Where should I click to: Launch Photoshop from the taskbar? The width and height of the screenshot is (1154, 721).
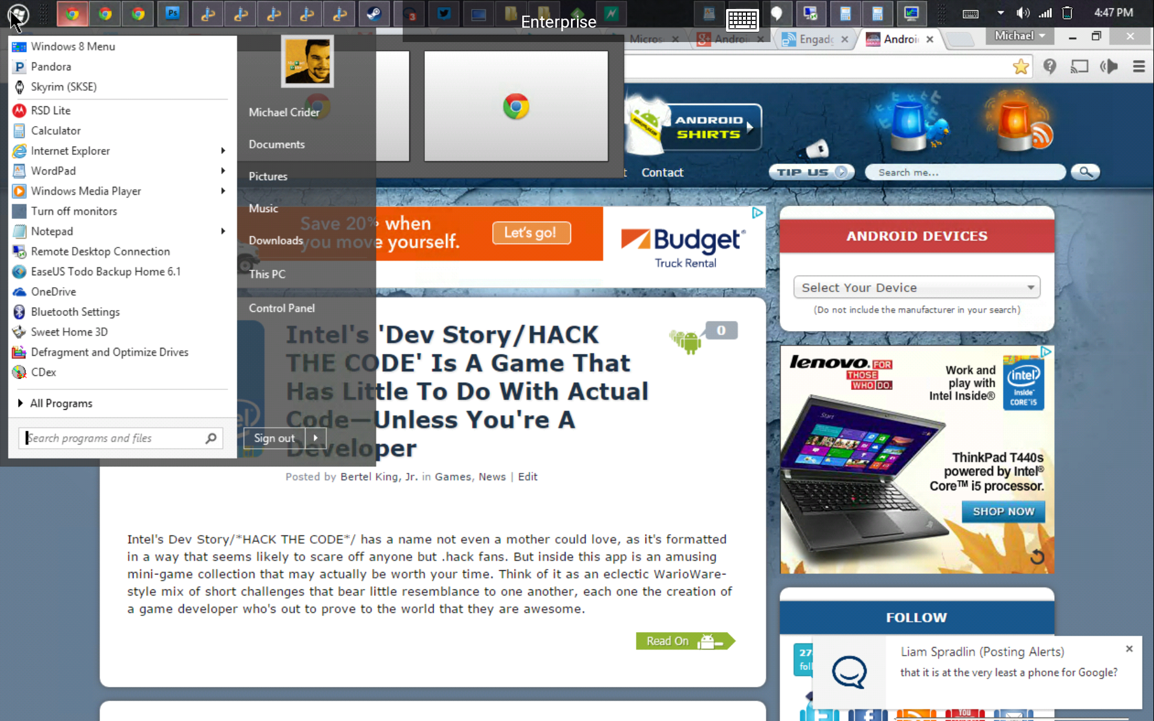coord(172,13)
